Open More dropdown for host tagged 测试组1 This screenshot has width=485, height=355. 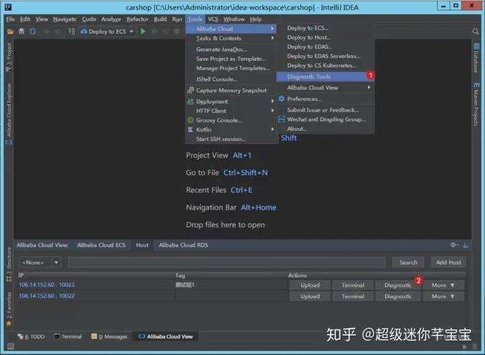pos(443,285)
